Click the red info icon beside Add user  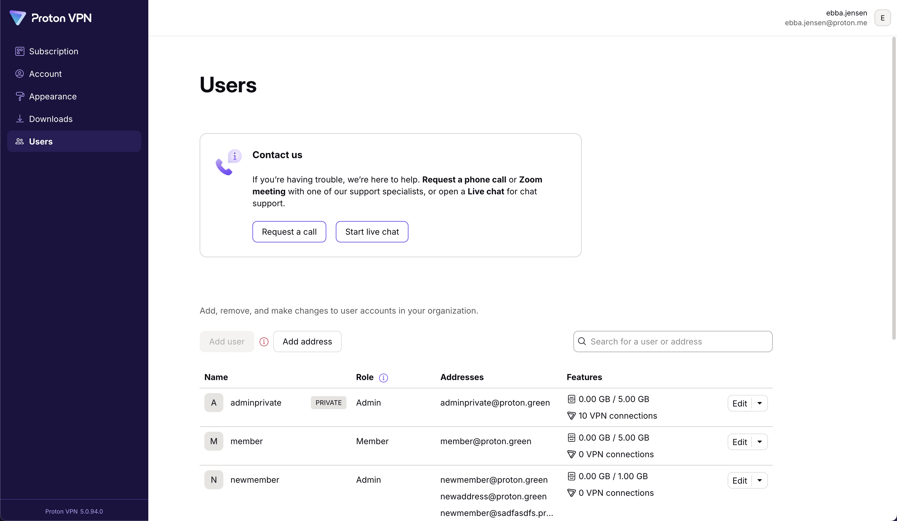264,341
